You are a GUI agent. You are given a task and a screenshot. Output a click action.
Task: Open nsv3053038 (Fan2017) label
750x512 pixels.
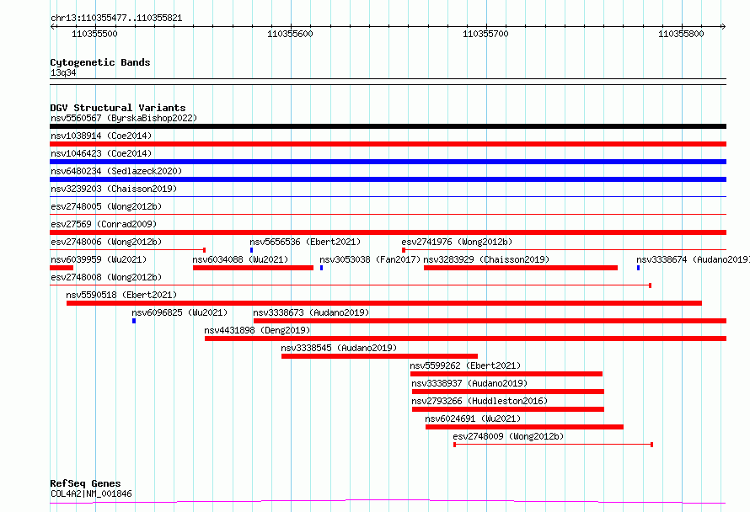click(x=370, y=259)
